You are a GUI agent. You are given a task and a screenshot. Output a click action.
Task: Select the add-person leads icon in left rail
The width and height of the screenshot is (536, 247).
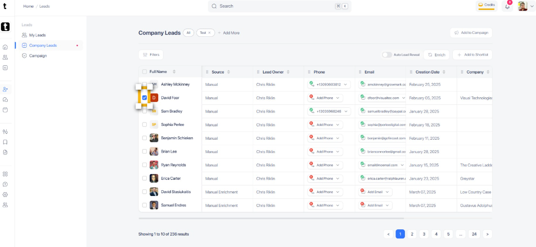coord(5,89)
